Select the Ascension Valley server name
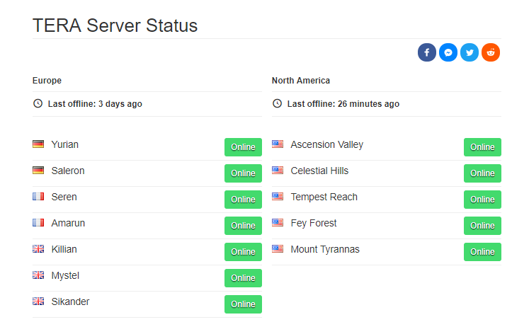This screenshot has width=512, height=322. (327, 144)
